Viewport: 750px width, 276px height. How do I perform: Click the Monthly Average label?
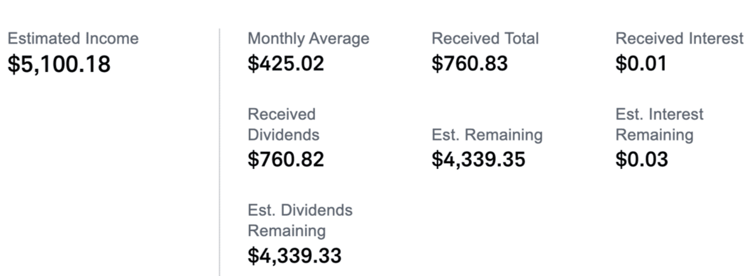[x=308, y=39]
